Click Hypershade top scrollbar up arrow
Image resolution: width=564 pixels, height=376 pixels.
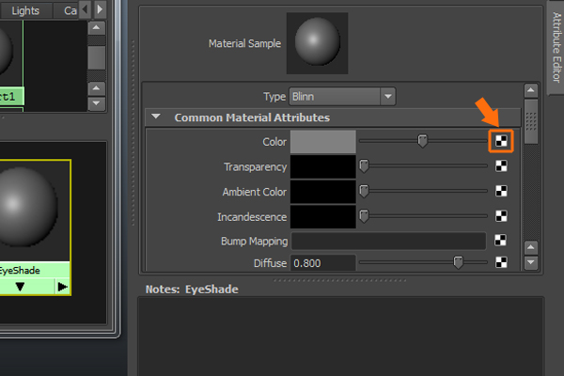click(97, 27)
